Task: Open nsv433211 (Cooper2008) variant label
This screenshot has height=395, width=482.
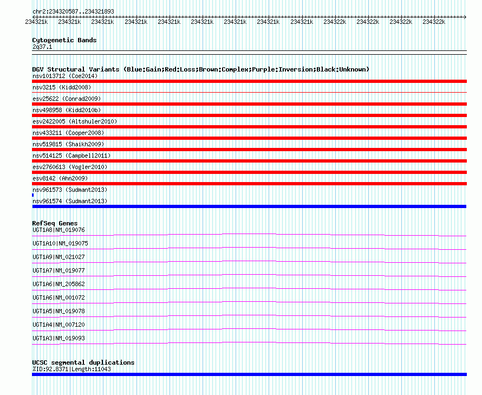Action: click(68, 133)
